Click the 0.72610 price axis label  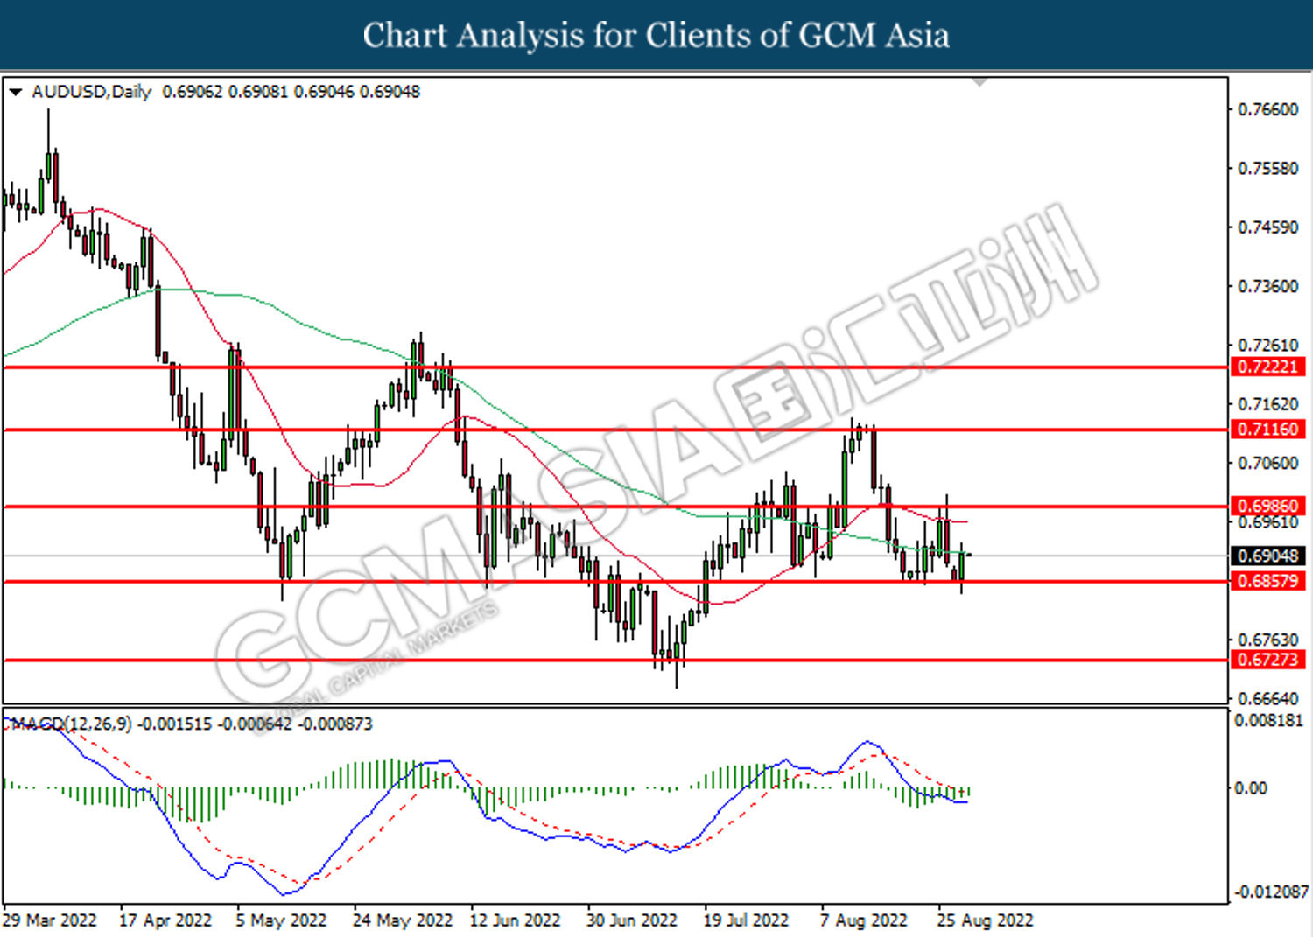tap(1267, 345)
